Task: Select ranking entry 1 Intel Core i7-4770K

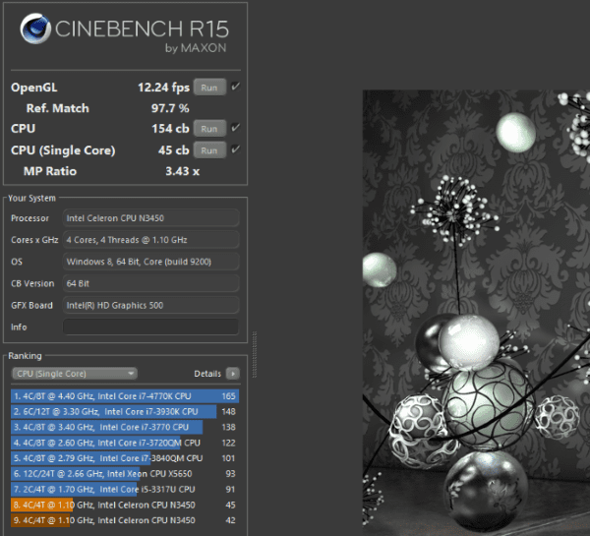Action: (125, 396)
